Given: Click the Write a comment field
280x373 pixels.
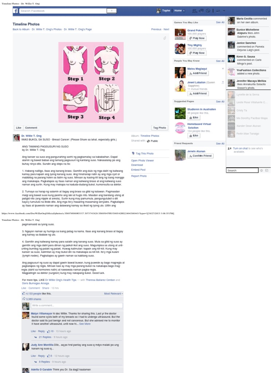Looking at the screenshot, I should click(x=77, y=305).
